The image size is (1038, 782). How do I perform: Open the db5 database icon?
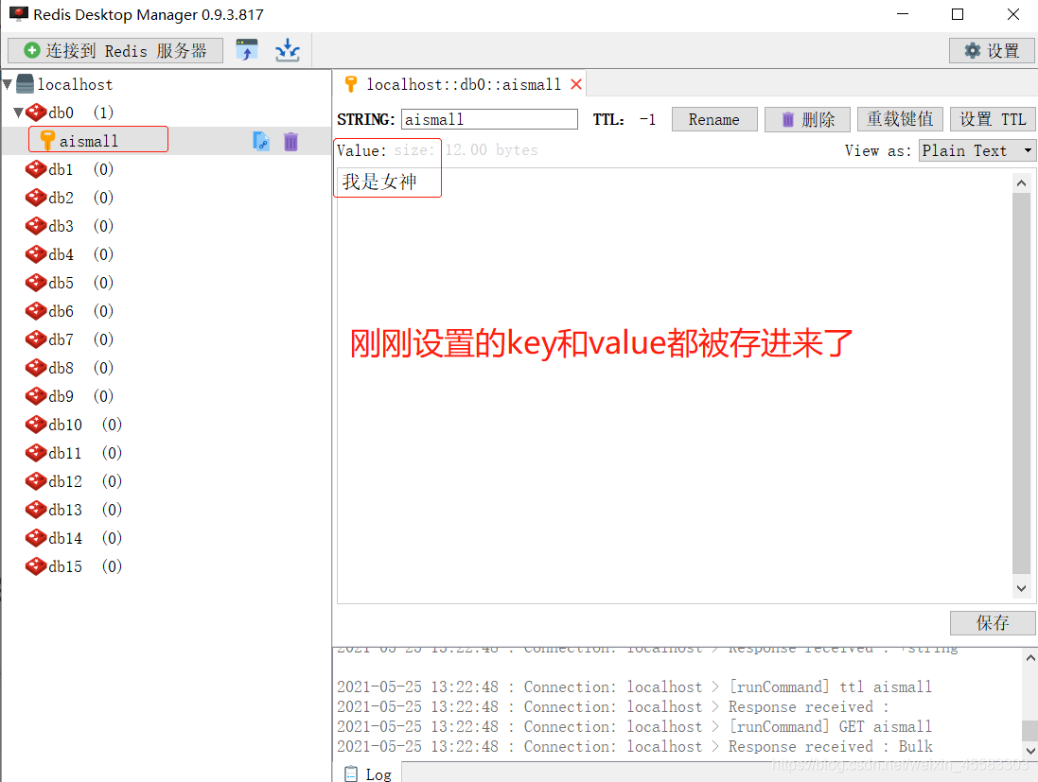point(36,283)
